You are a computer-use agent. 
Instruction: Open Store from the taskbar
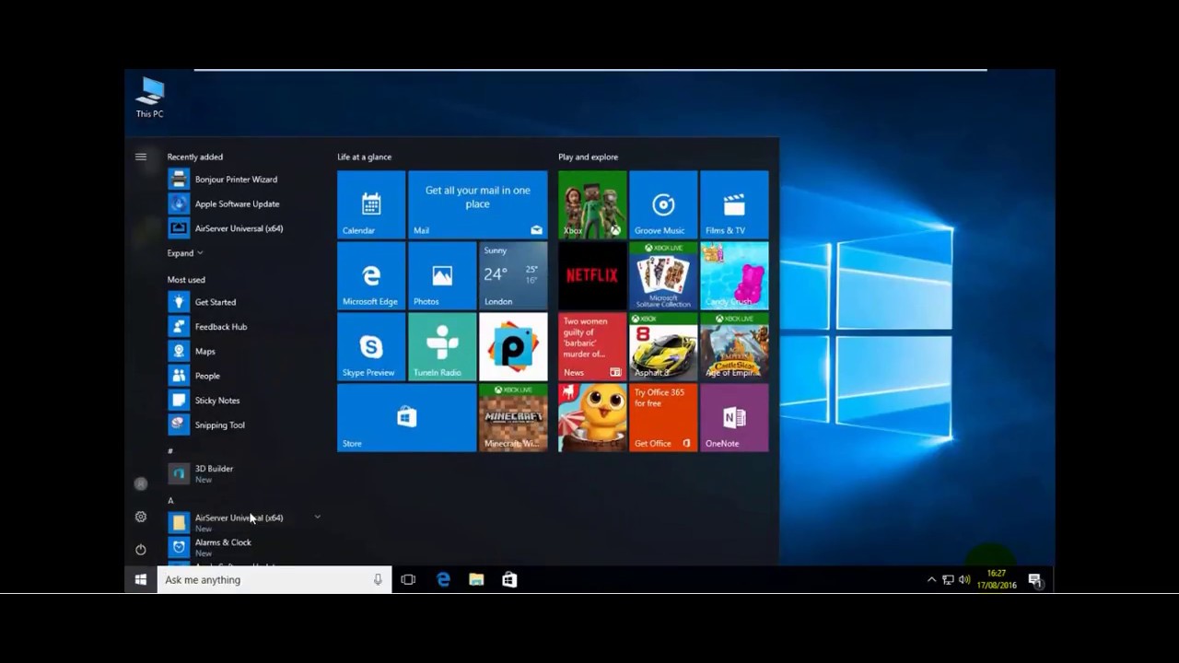[x=509, y=579]
